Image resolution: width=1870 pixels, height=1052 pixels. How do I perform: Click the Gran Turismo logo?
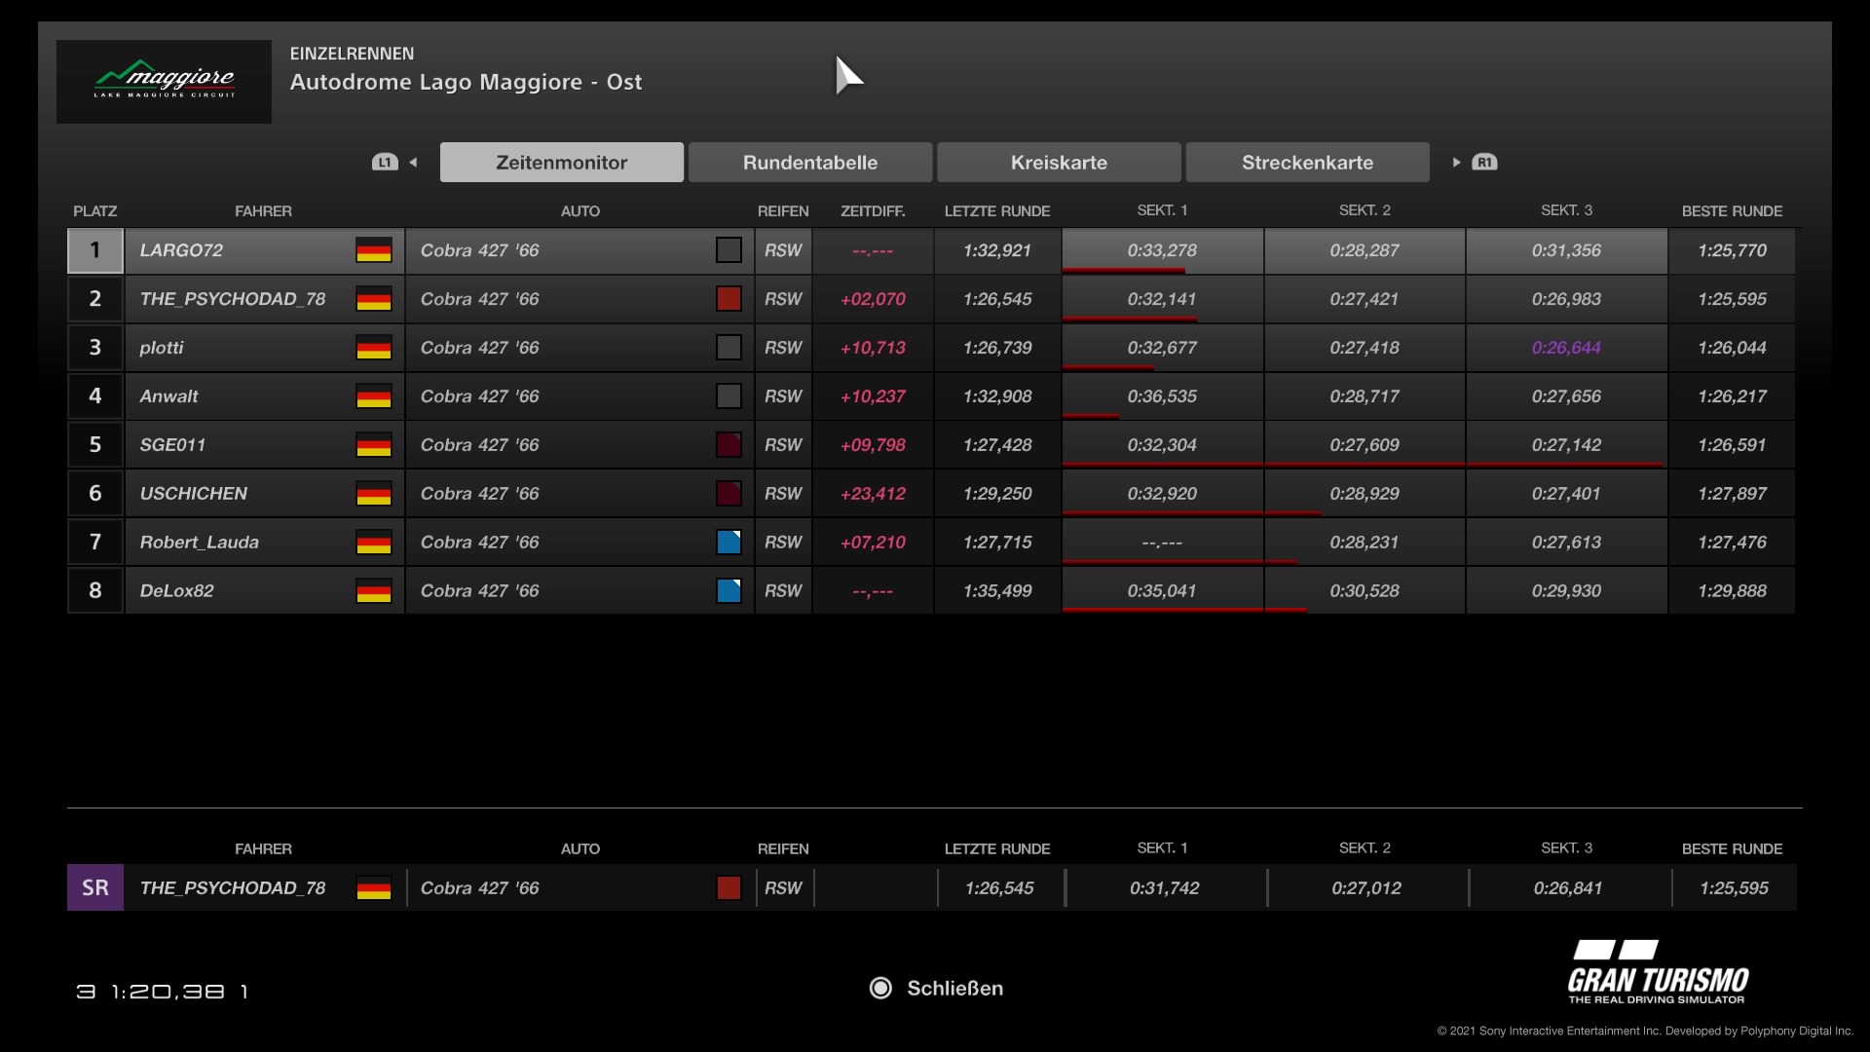(x=1658, y=972)
